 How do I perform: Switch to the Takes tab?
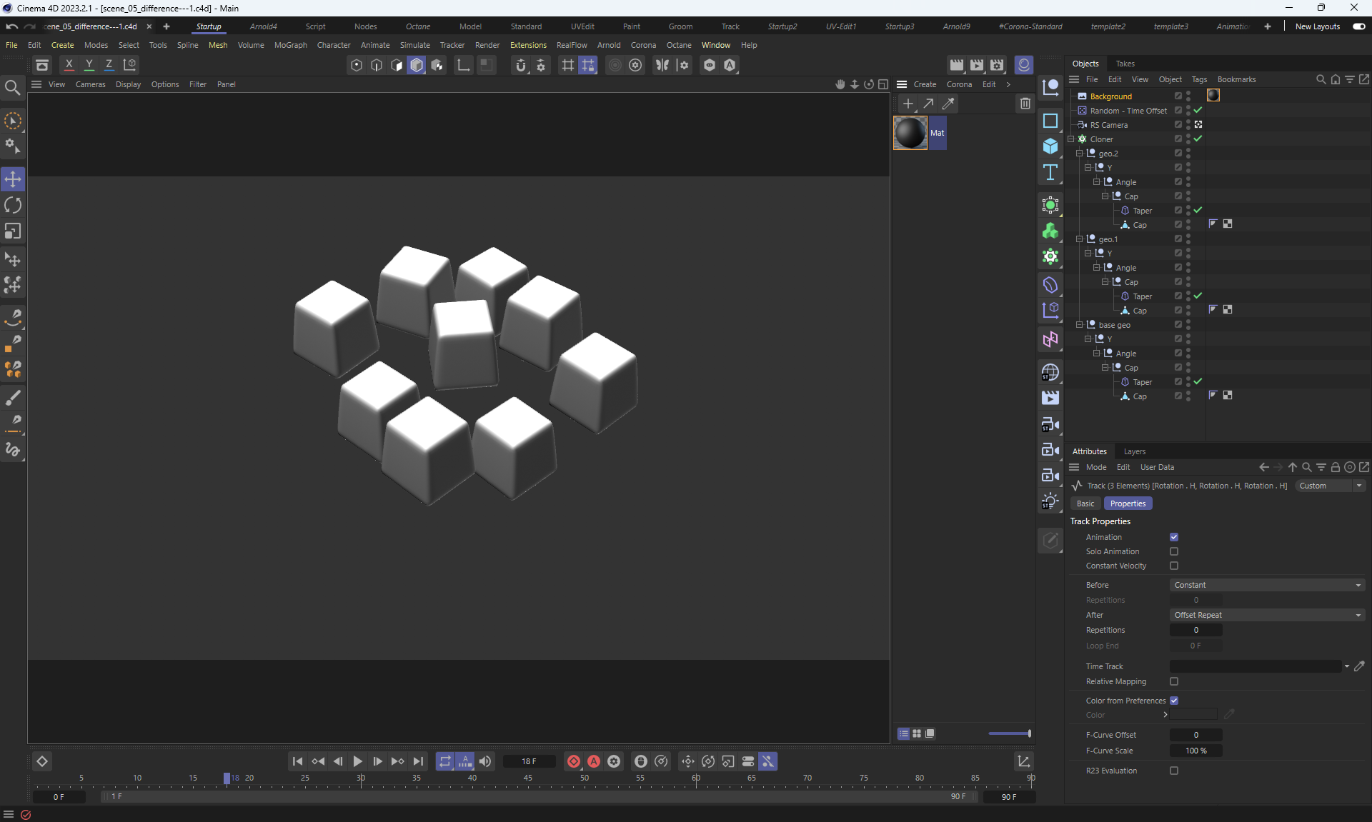pyautogui.click(x=1125, y=64)
